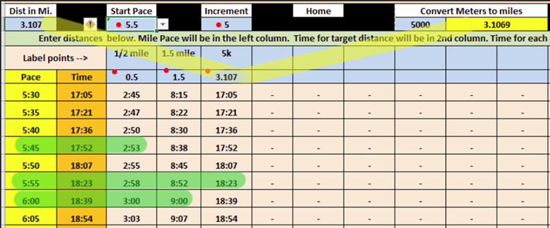Select the yellow Pace header cell
This screenshot has width=550, height=228.
31,77
